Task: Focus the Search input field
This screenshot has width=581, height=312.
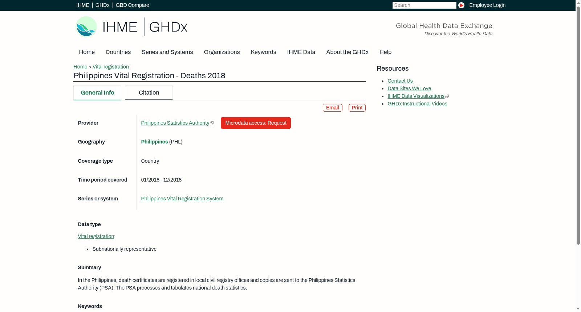Action: point(424,5)
